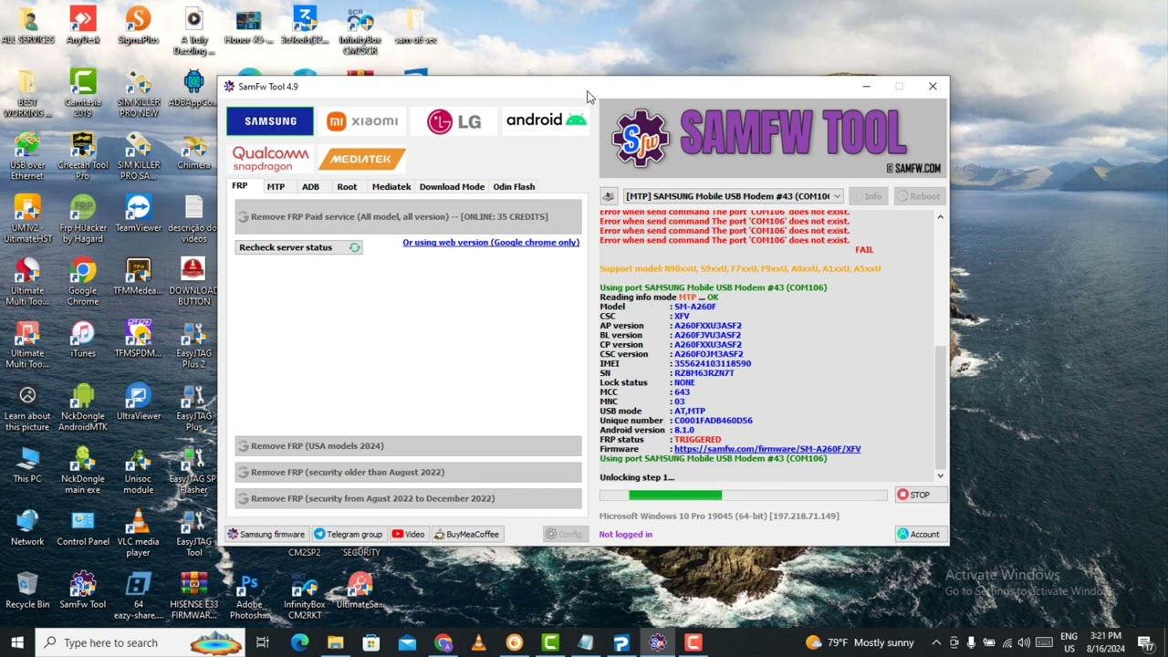
Task: Switch to the Odin Flash tab
Action: [x=514, y=186]
